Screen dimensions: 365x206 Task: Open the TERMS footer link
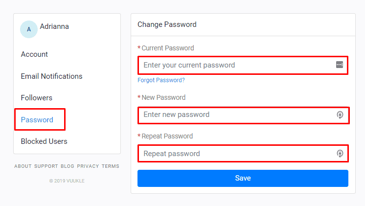click(x=111, y=166)
